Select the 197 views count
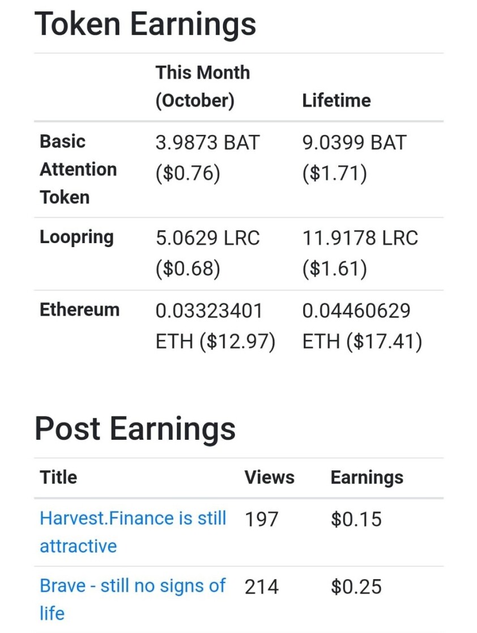The image size is (477, 633). (x=262, y=519)
